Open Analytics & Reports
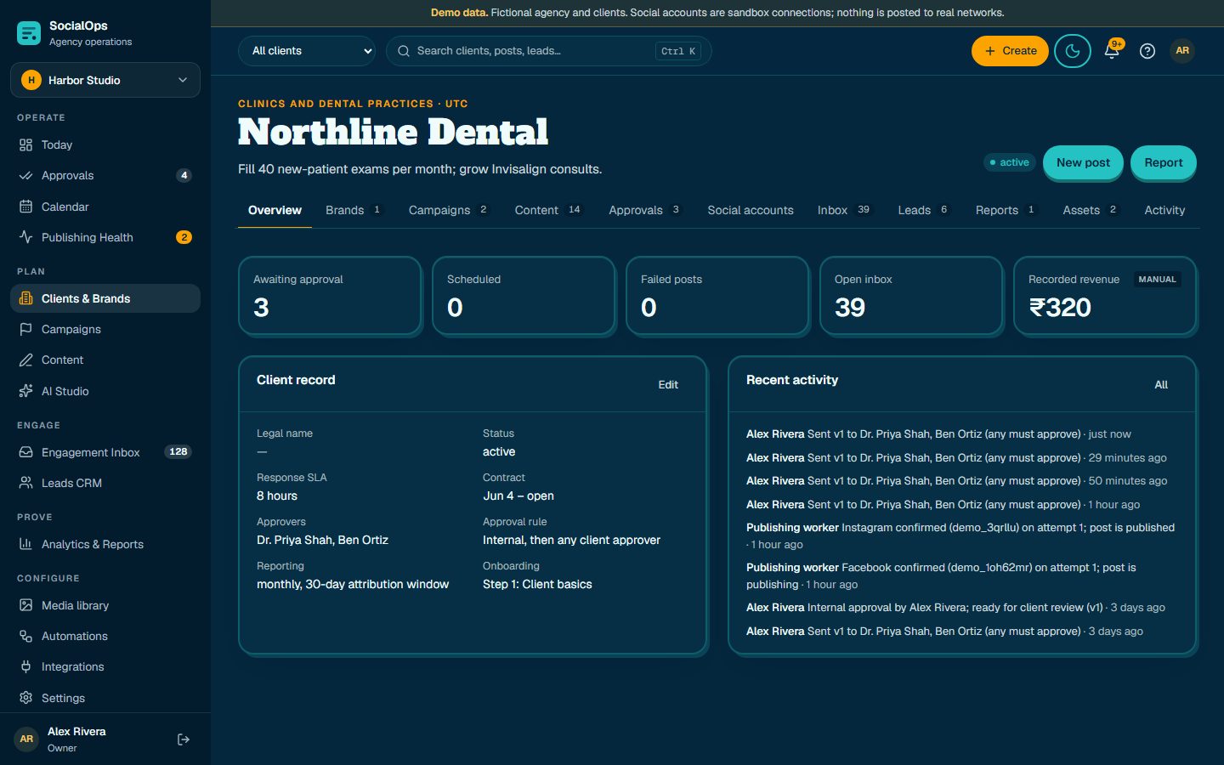Viewport: 1224px width, 765px height. [105, 544]
